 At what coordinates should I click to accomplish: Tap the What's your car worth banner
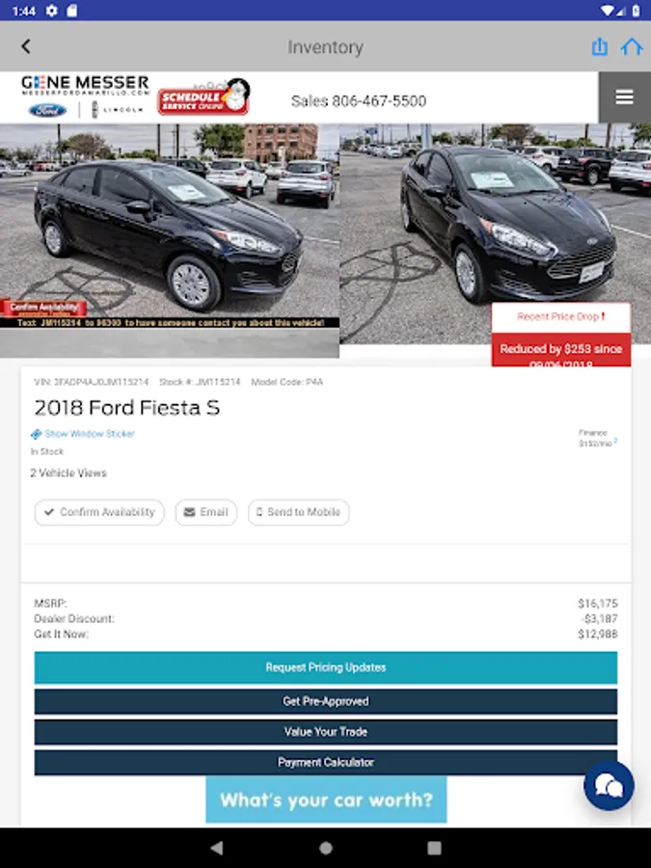[x=326, y=800]
